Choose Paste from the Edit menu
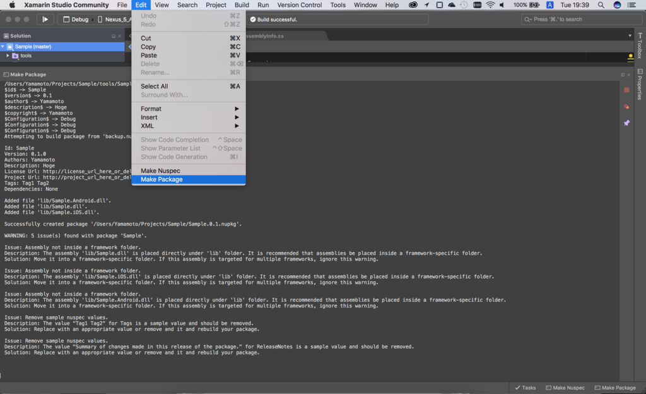 pyautogui.click(x=189, y=55)
